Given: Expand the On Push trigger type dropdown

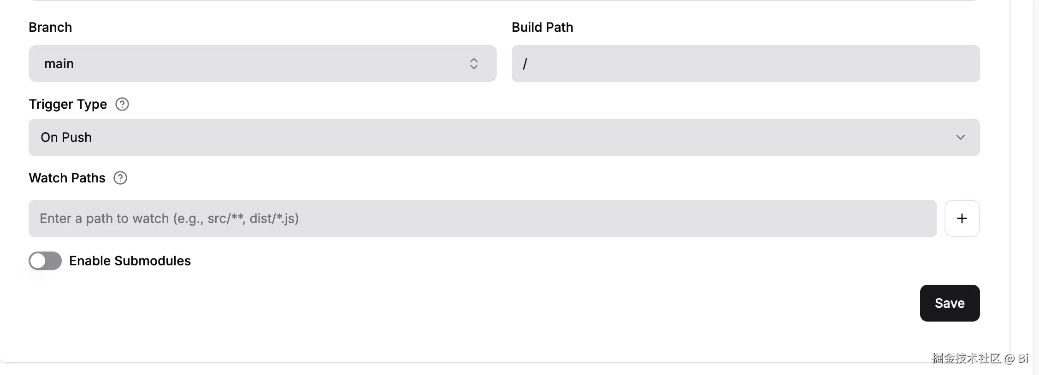Looking at the screenshot, I should (x=504, y=137).
